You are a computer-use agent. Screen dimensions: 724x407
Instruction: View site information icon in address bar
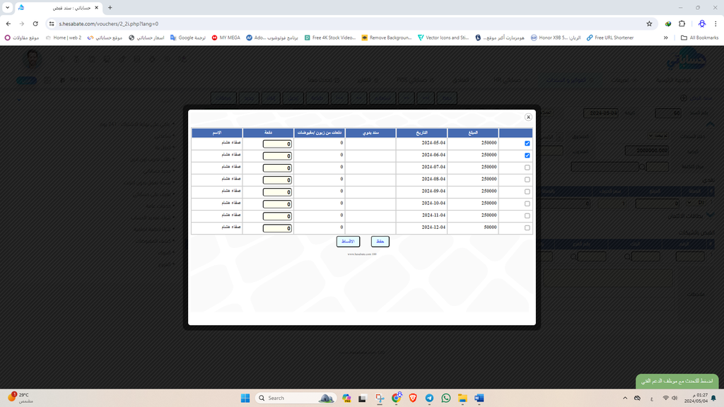tap(52, 23)
